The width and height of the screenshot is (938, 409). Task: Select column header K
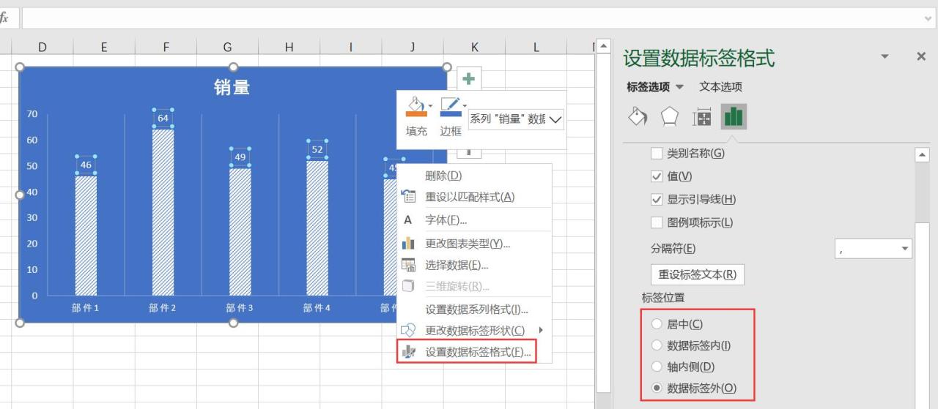pos(474,47)
